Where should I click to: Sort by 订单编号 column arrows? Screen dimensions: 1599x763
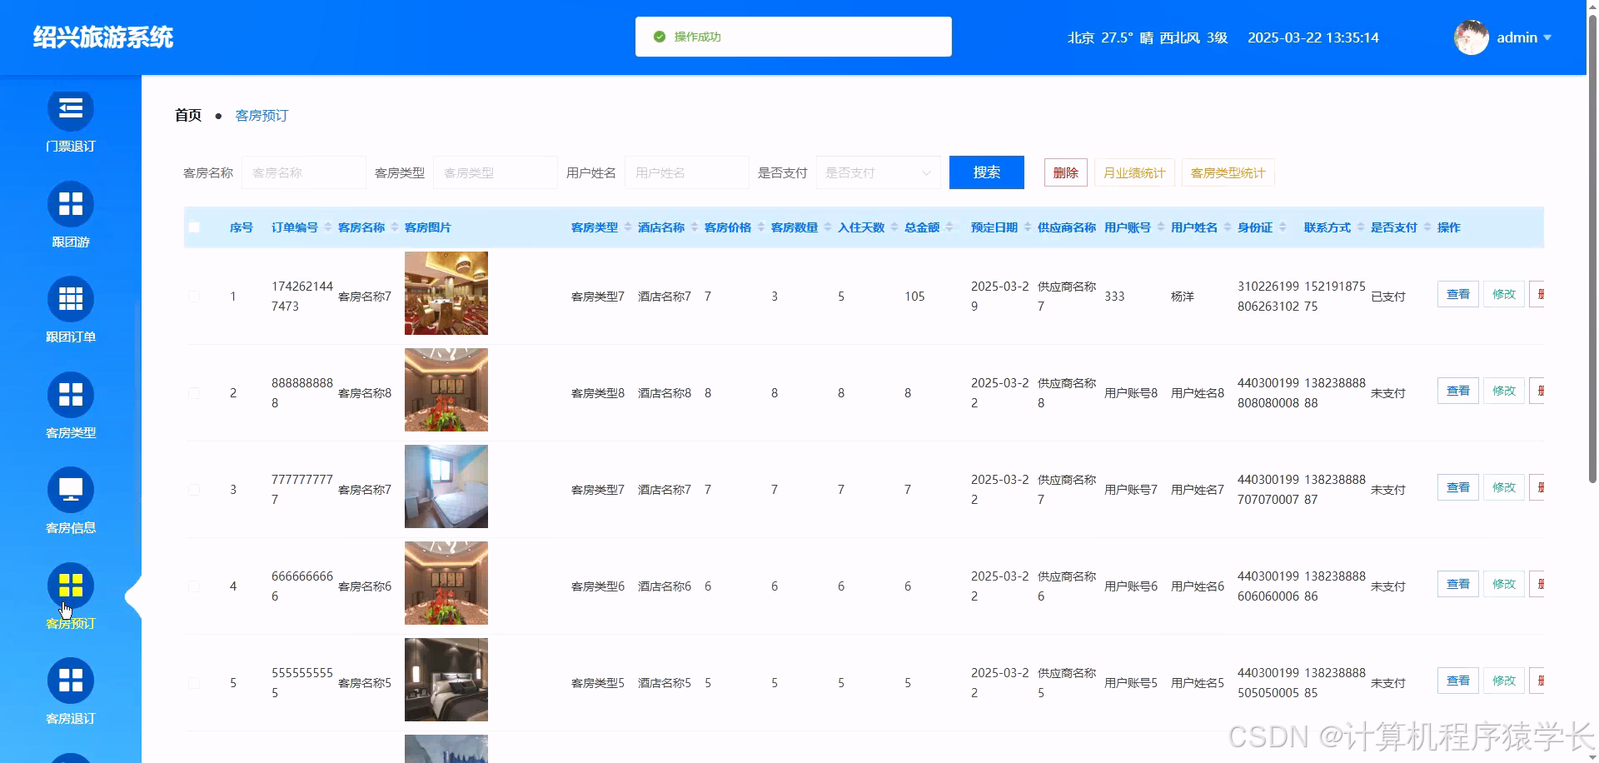tap(328, 227)
